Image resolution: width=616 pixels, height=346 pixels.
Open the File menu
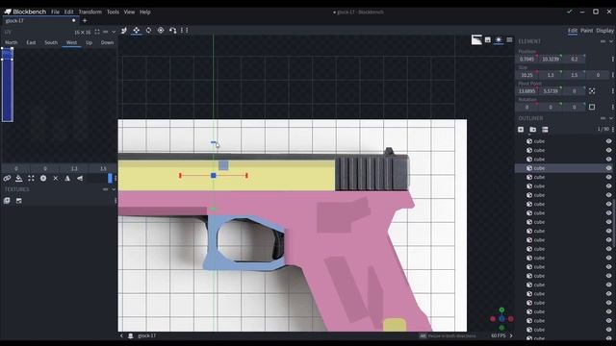coord(55,12)
